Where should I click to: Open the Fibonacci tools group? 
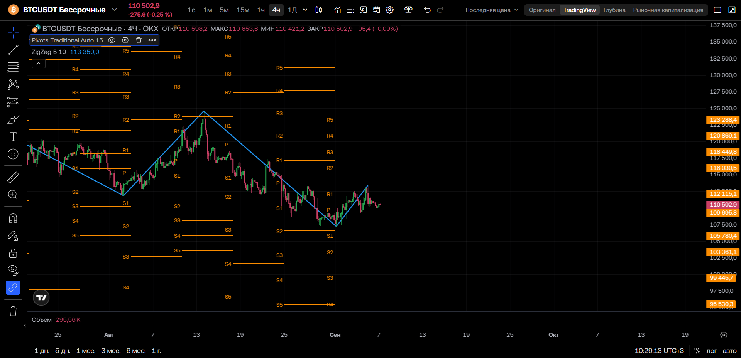[x=13, y=67]
